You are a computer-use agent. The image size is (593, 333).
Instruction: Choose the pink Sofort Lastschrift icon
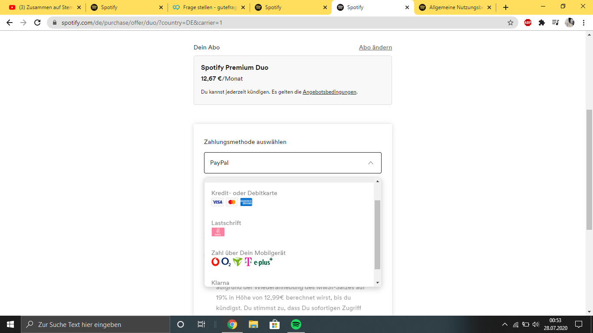tap(218, 232)
